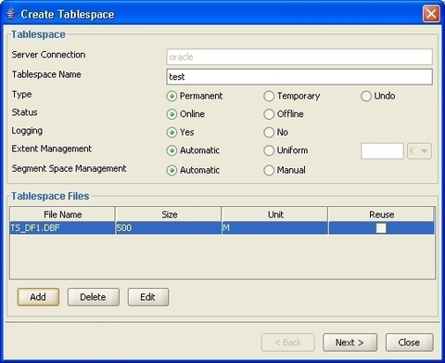The width and height of the screenshot is (445, 363).
Task: Select the Temporary type radio button
Action: coord(269,97)
